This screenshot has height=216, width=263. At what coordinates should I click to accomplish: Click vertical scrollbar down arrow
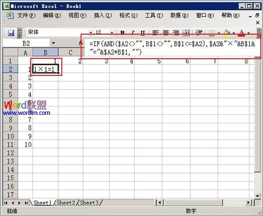tap(257, 196)
